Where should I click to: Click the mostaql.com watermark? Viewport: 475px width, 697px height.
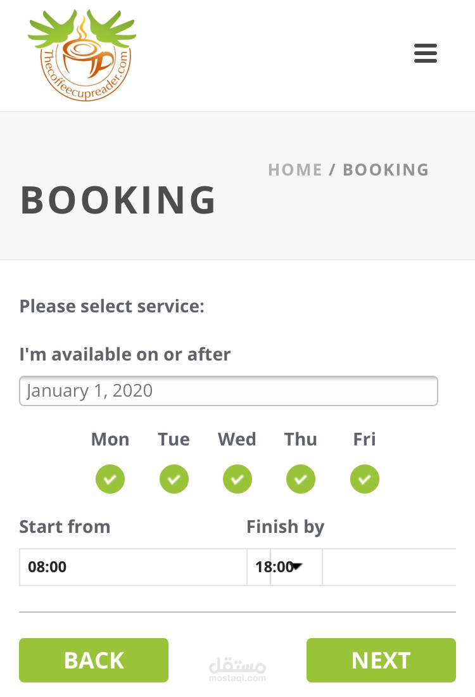(237, 670)
